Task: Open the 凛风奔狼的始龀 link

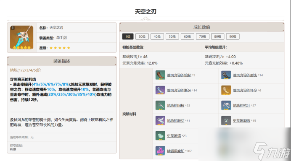Action: (x=179, y=75)
